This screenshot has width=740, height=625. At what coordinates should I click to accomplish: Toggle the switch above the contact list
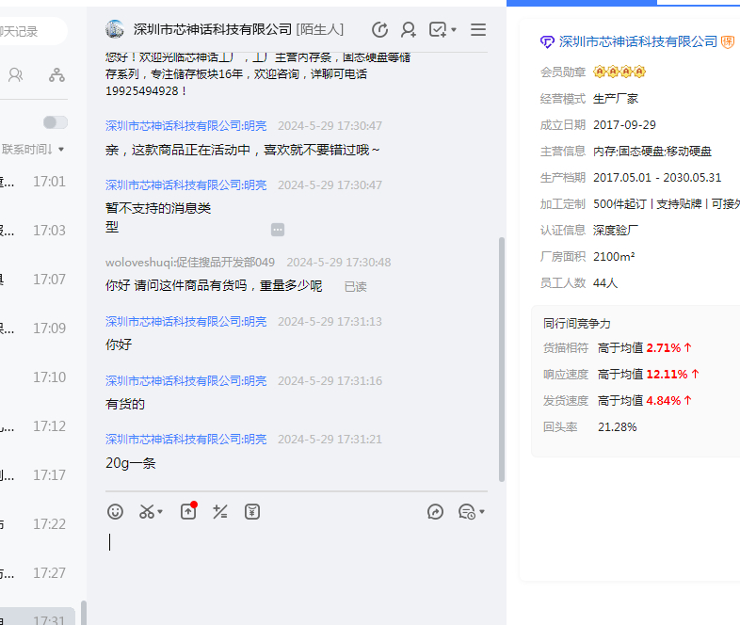[x=56, y=122]
